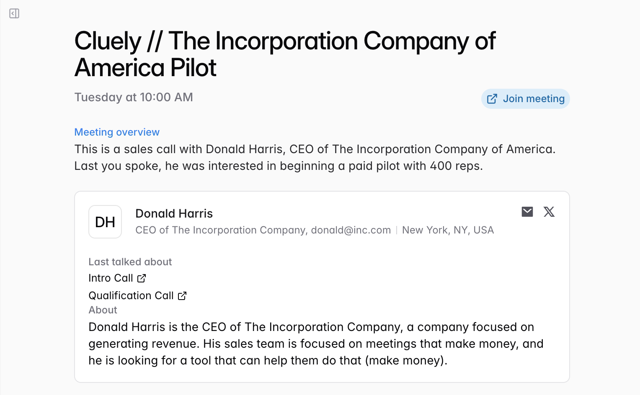Click the New York, NY, USA location
Image resolution: width=640 pixels, height=395 pixels.
pyautogui.click(x=448, y=230)
